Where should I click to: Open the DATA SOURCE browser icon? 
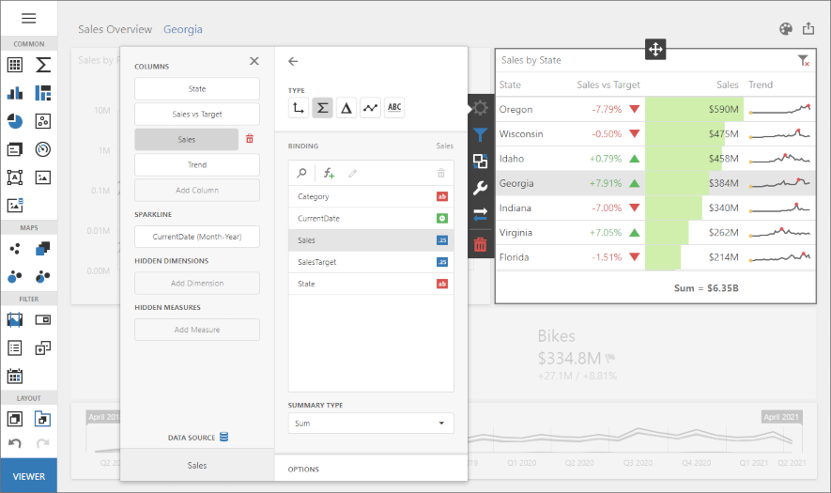coord(224,438)
